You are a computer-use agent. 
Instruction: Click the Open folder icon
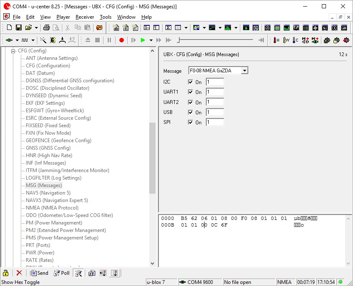28,28
